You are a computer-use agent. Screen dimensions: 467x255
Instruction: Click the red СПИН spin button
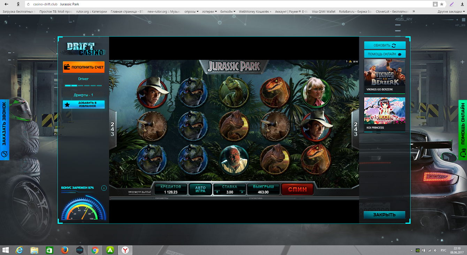coord(297,189)
